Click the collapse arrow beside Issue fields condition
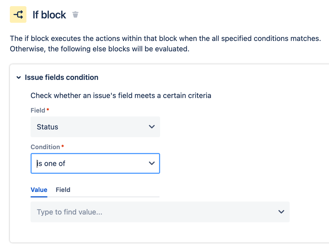Screen dimensions: 329x250 (19, 78)
